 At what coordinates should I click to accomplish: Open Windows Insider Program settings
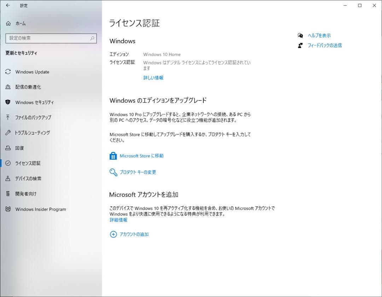point(40,209)
